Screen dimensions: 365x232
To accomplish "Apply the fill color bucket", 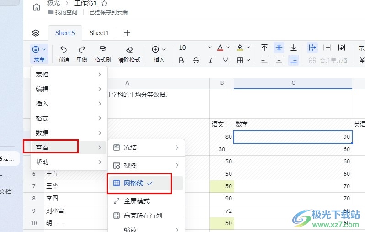I will click(x=240, y=47).
